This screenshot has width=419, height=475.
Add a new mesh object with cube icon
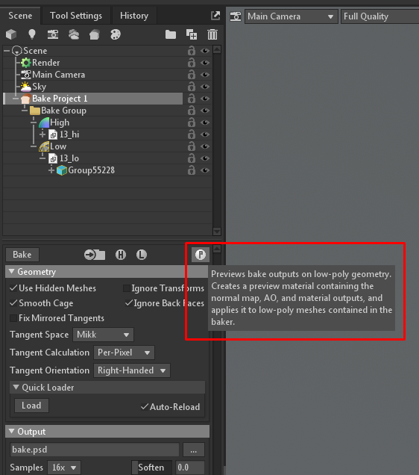tap(11, 34)
